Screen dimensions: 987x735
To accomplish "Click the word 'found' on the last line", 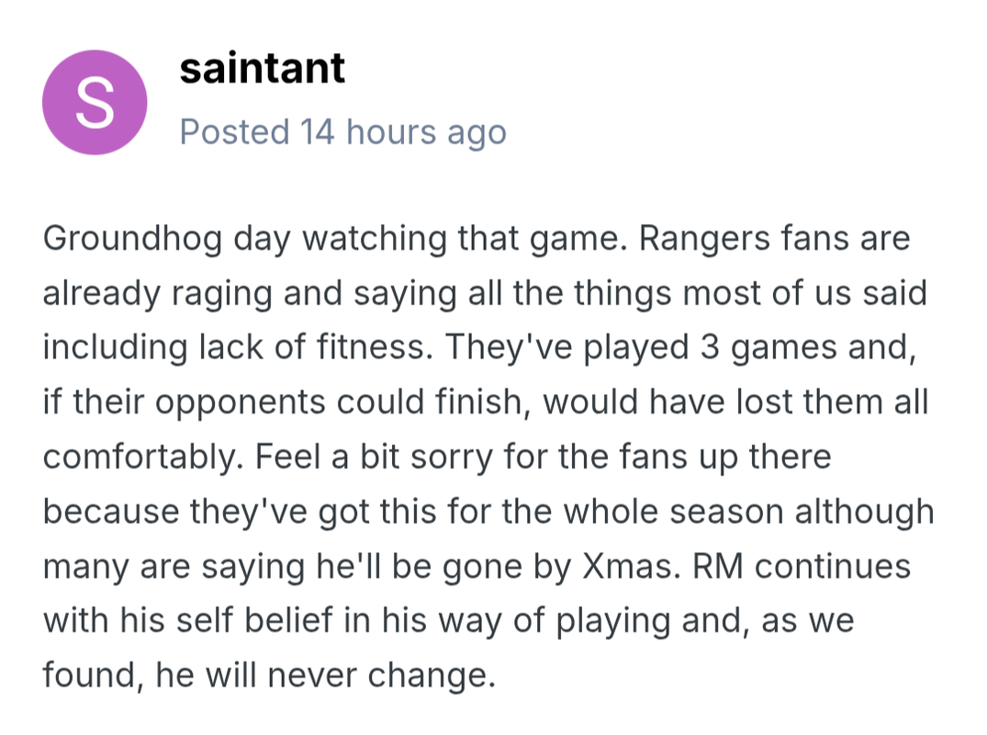I will (x=89, y=675).
